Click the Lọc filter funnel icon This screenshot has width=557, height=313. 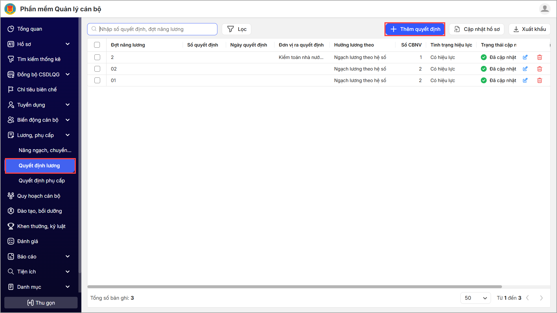coord(230,29)
